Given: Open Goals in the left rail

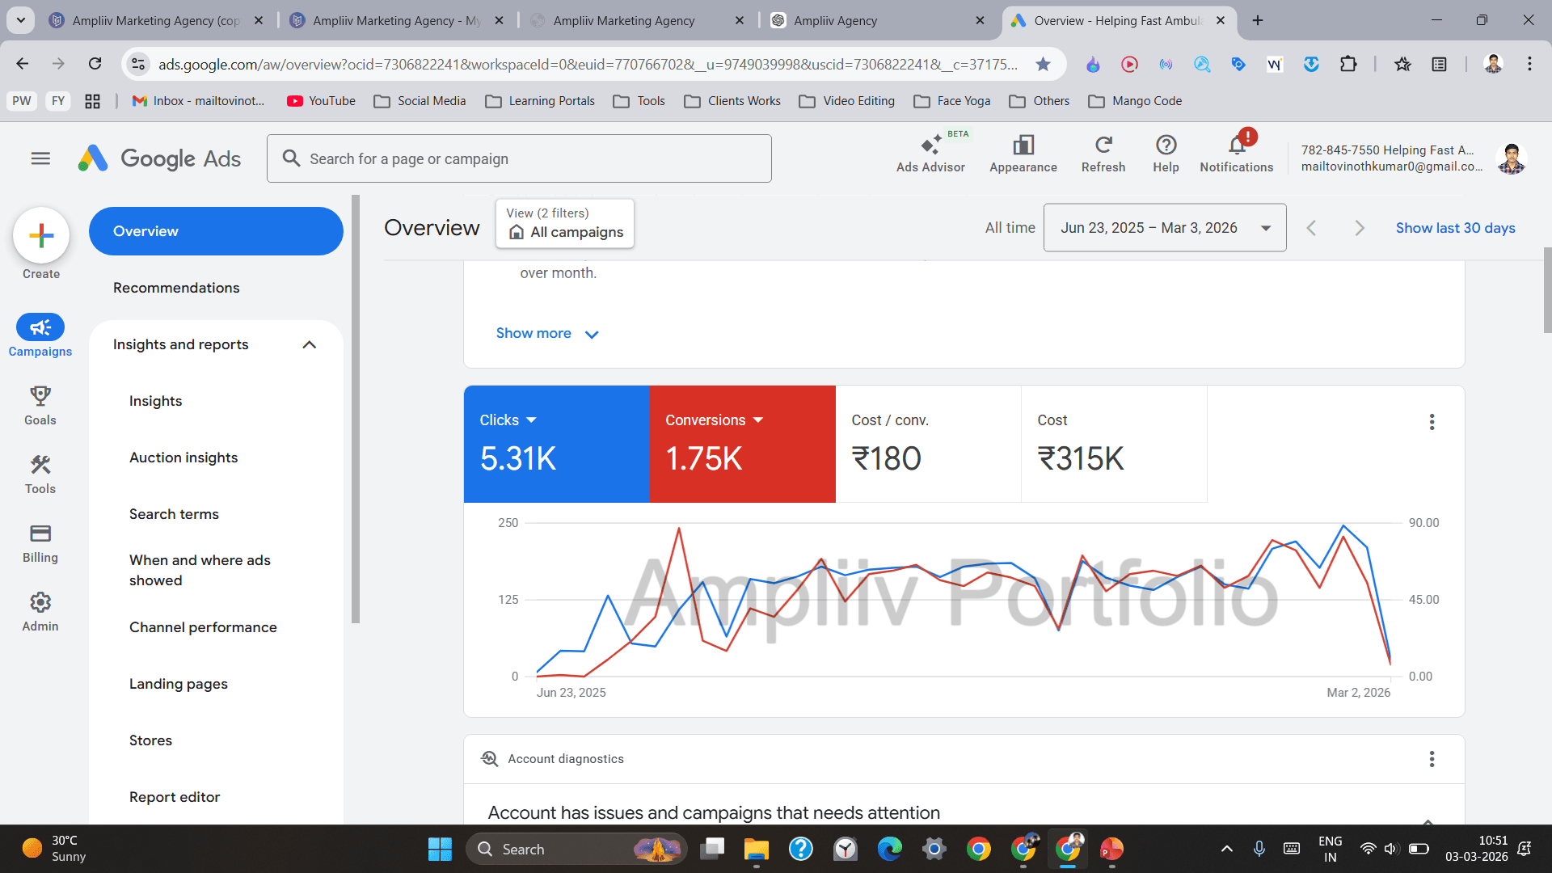Looking at the screenshot, I should (40, 405).
